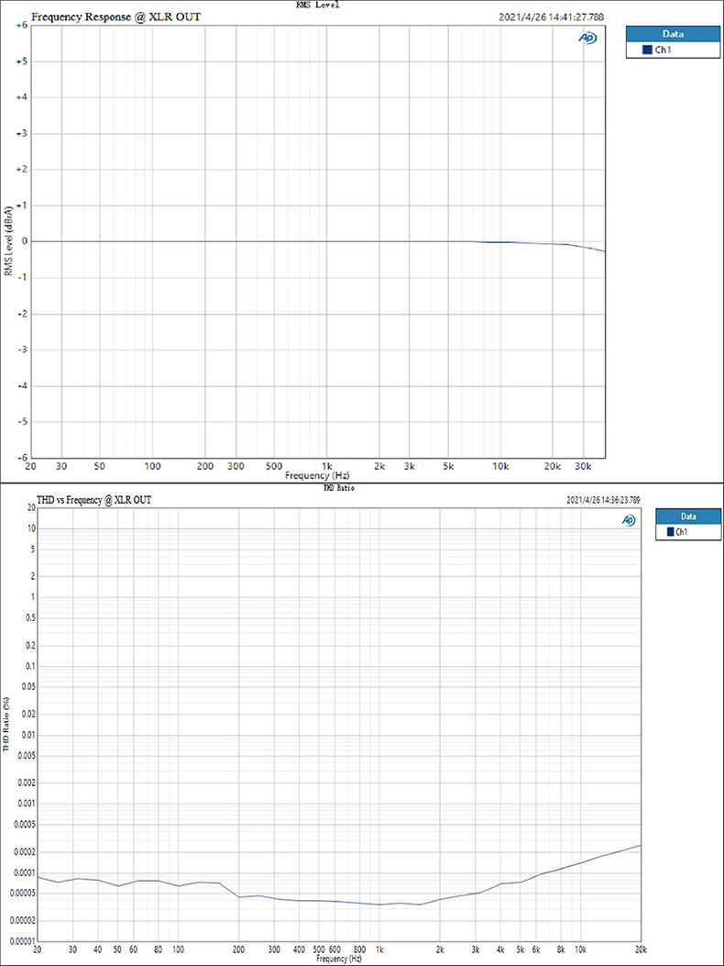Click the 1k tick on the THD graph frequency axis
This screenshot has width=724, height=966.
point(379,950)
